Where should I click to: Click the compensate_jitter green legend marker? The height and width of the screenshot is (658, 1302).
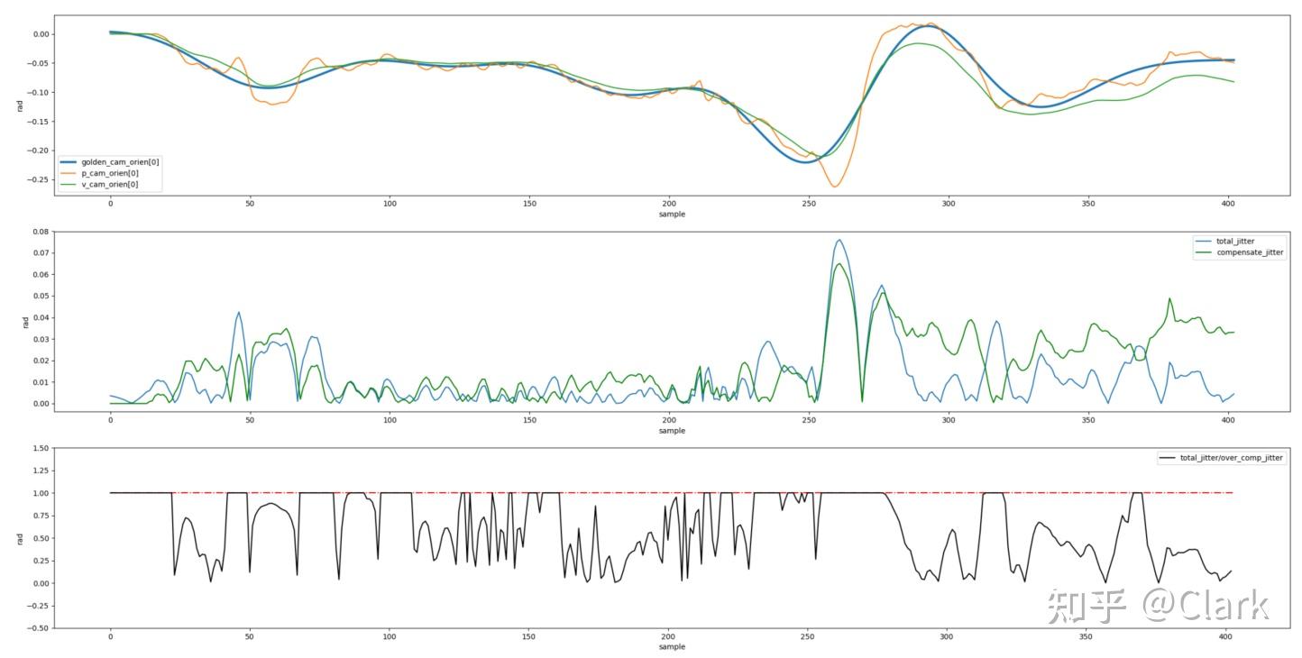(1204, 252)
